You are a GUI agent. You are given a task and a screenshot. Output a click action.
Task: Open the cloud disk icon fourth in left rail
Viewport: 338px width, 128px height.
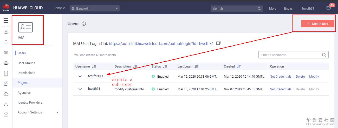pos(6,63)
